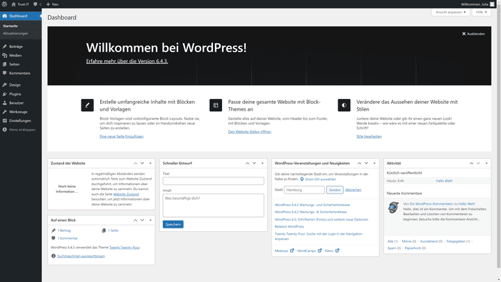501x282 pixels.
Task: Expand the Ansicht anpassen dropdown
Action: [x=450, y=12]
